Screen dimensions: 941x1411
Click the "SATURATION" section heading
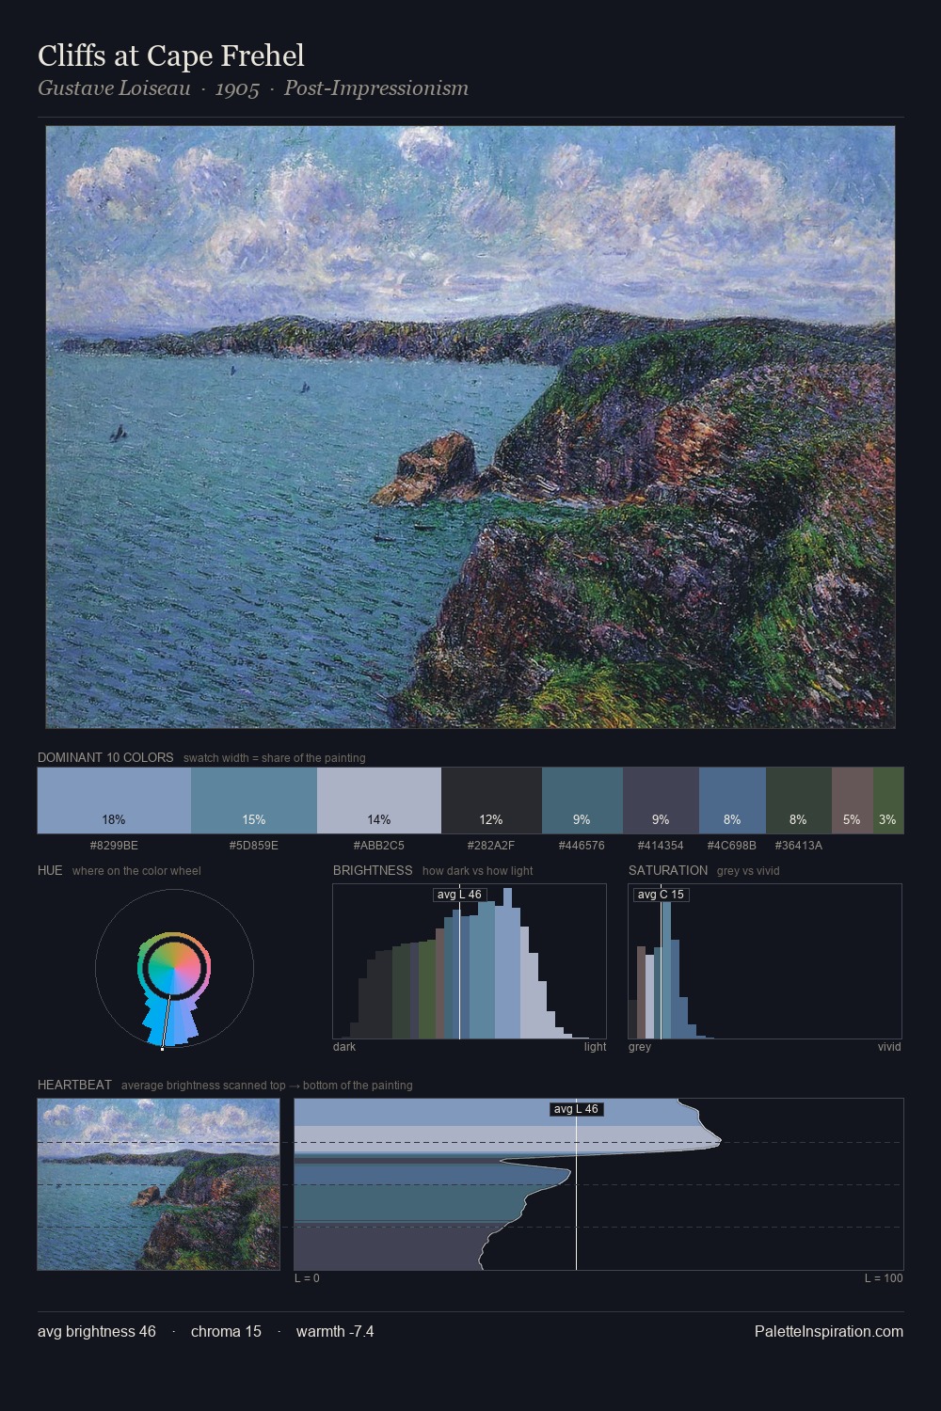668,870
